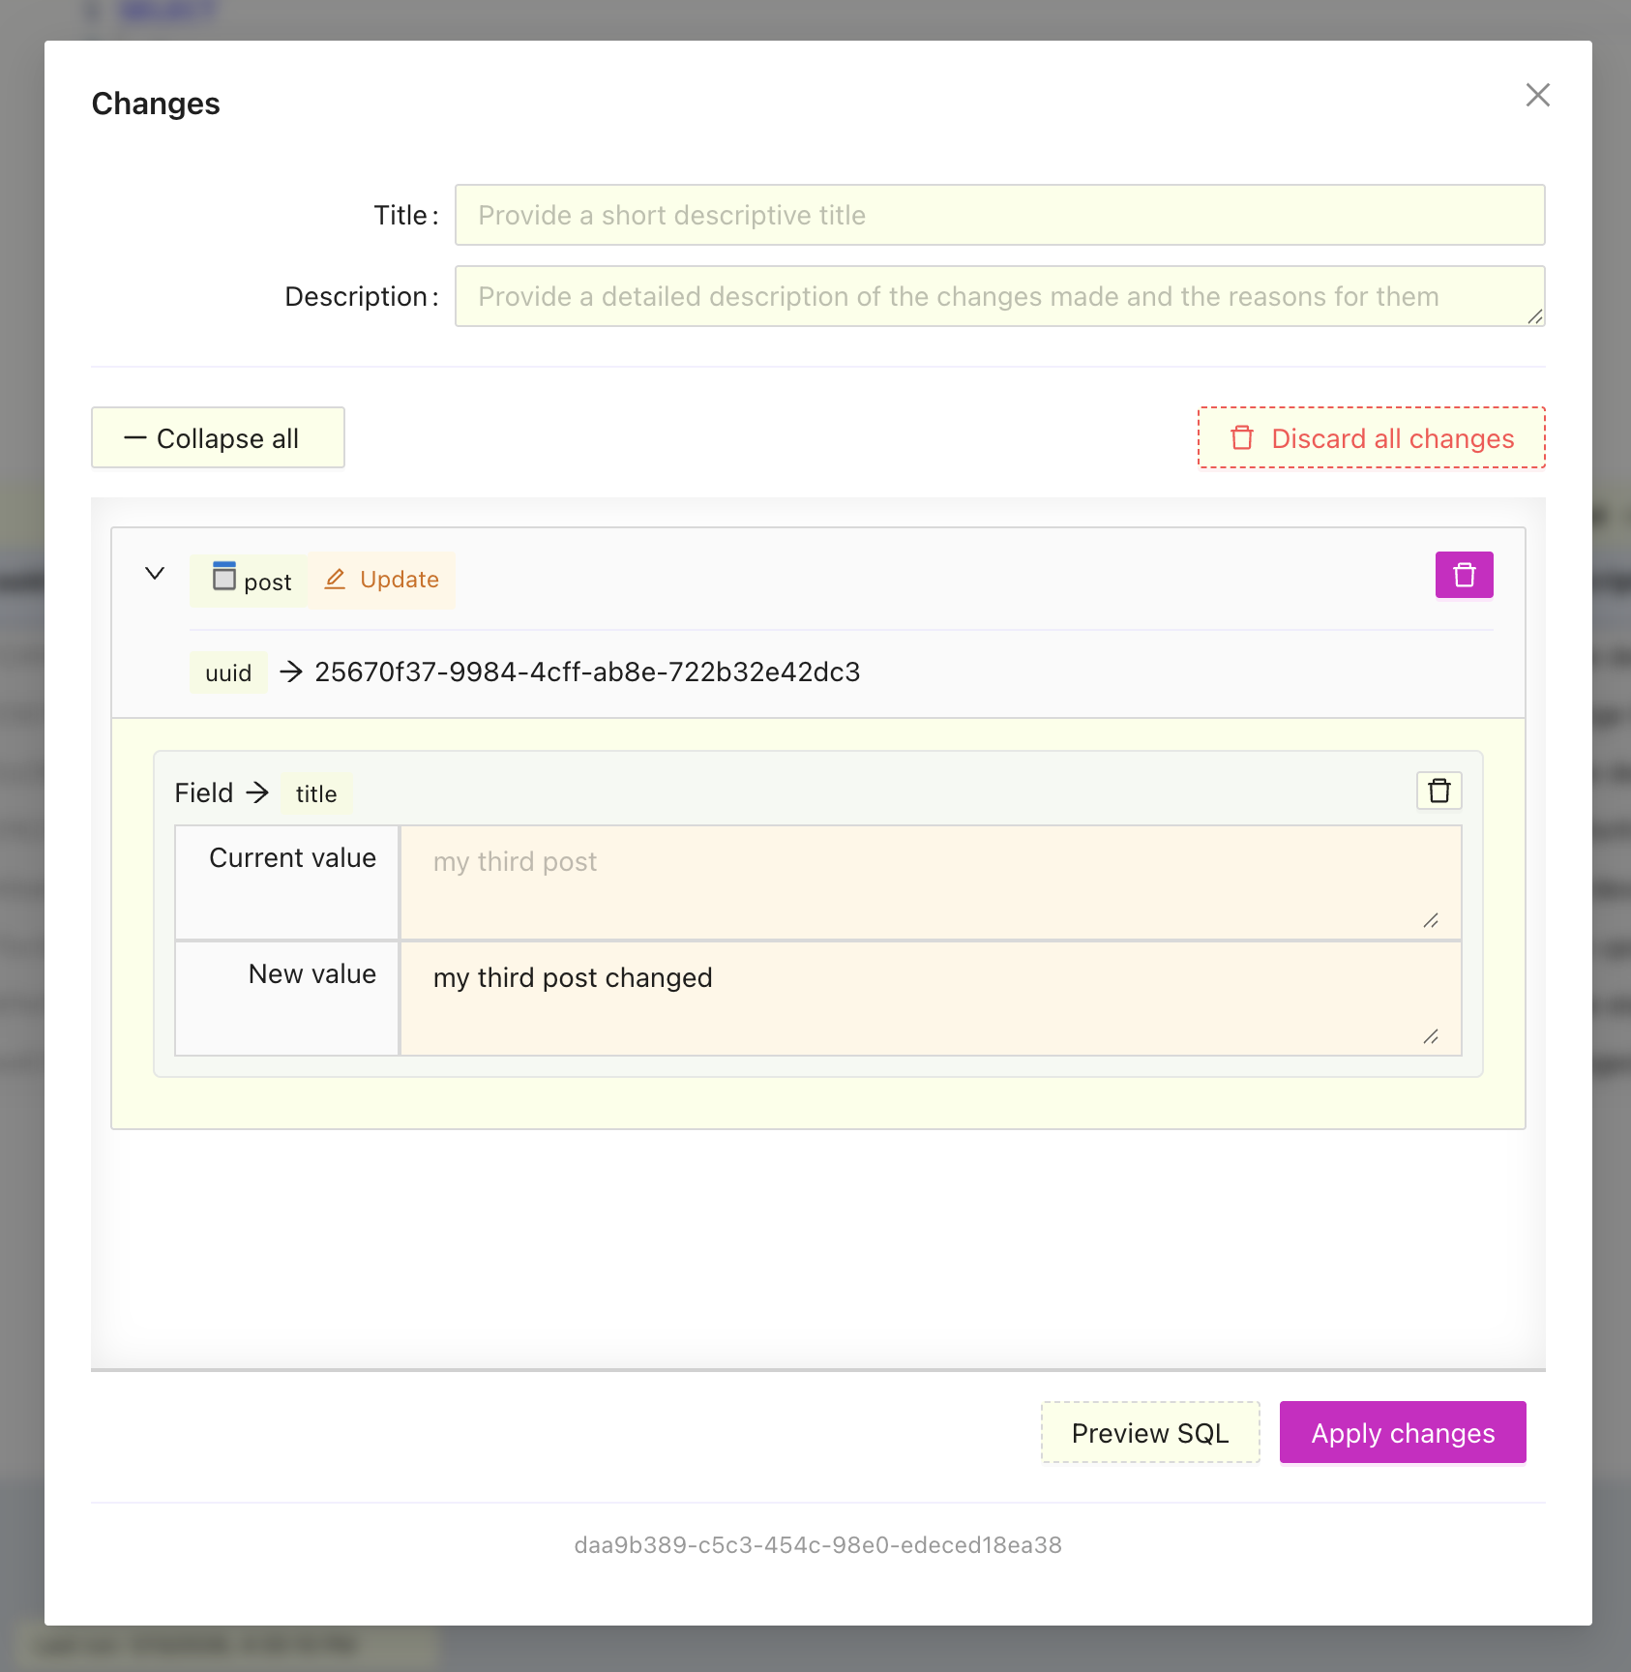
Task: Click the arrow icon beside uuid
Action: [291, 672]
